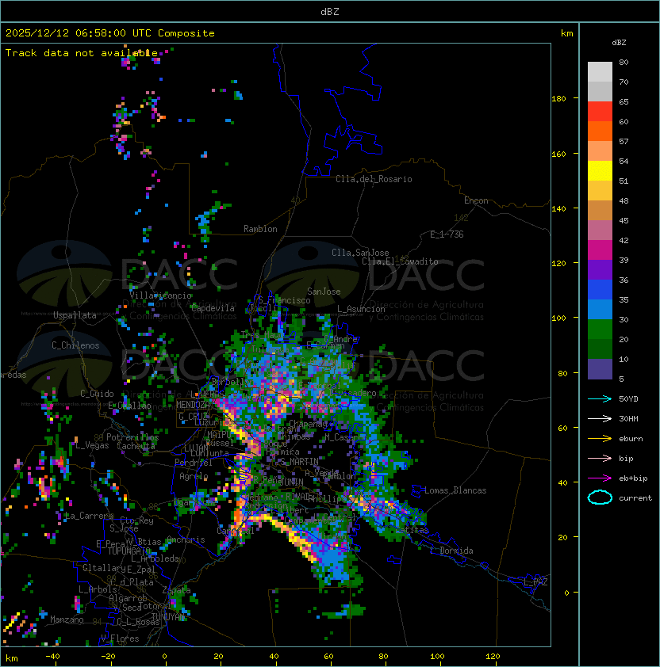The height and width of the screenshot is (667, 660).
Task: Click the '-40' tick on horizontal km axis
Action: click(52, 657)
